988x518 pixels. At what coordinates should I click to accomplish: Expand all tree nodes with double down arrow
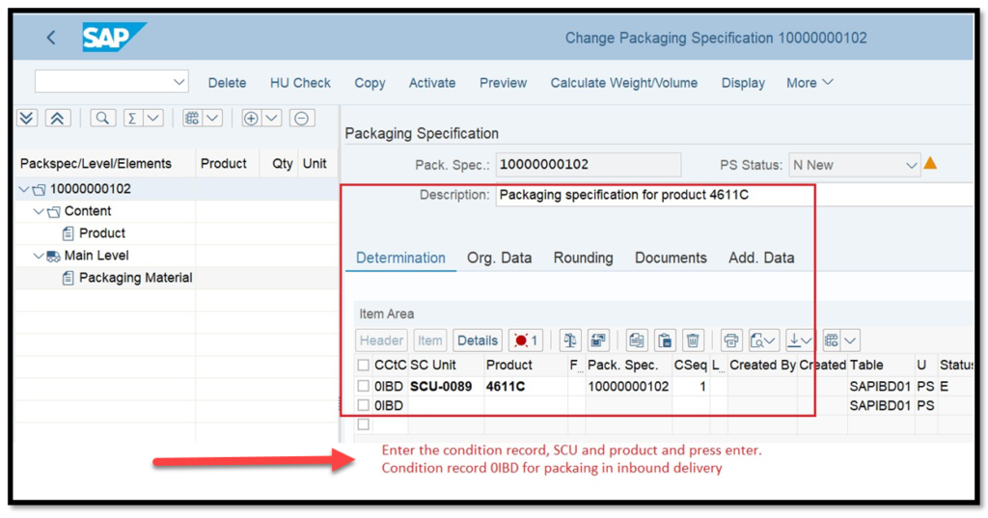tap(27, 118)
